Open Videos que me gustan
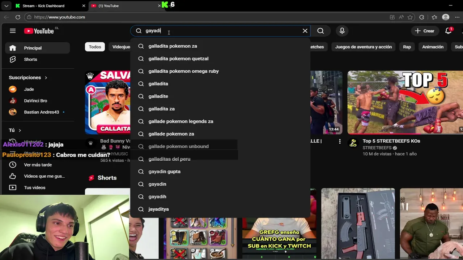This screenshot has height=260, width=463. [37, 176]
